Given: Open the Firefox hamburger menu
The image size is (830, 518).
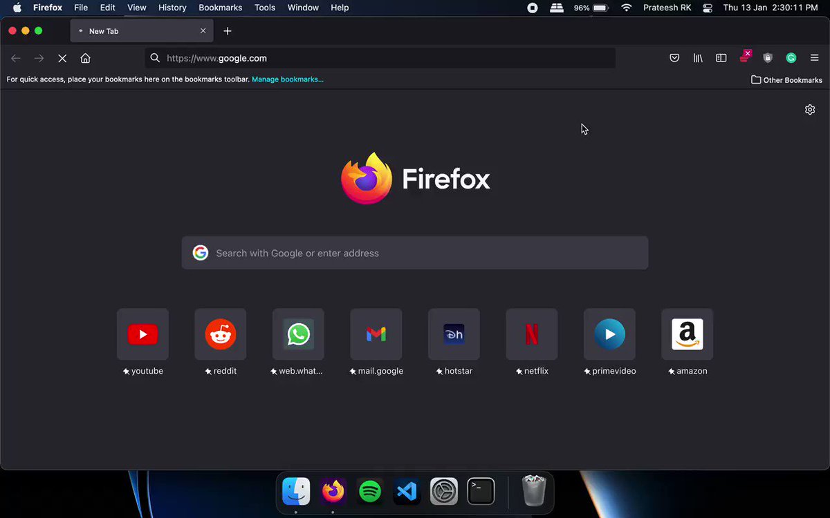Looking at the screenshot, I should click(x=815, y=58).
